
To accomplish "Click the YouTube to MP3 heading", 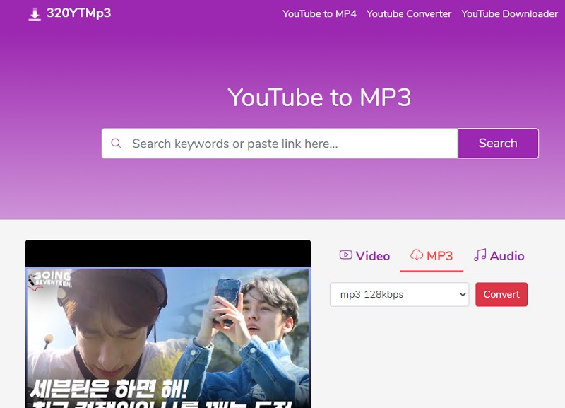I will (x=319, y=98).
